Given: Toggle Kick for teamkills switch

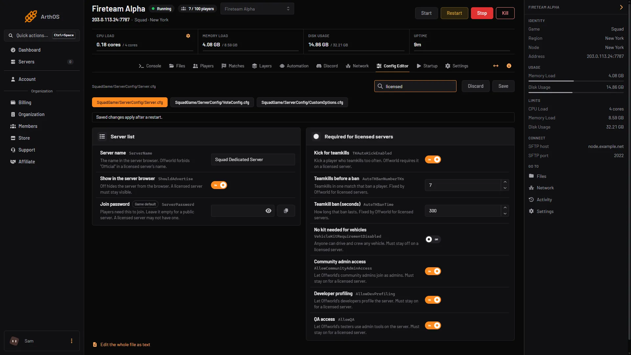Looking at the screenshot, I should coord(433,159).
